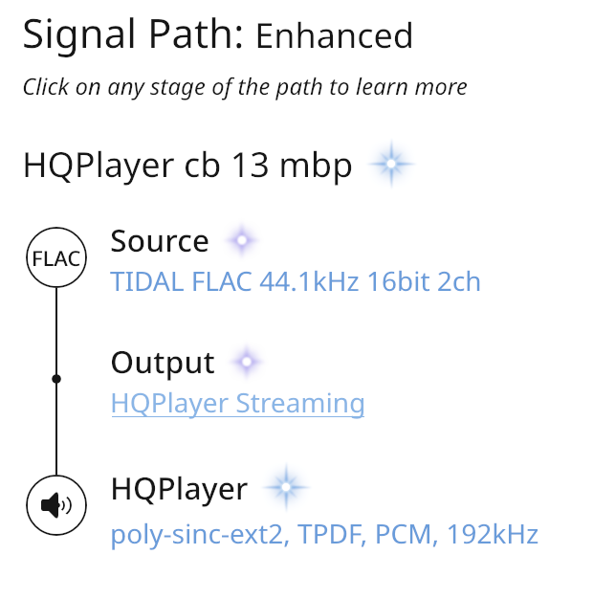
Task: Click the Output stage label
Action: (x=163, y=363)
